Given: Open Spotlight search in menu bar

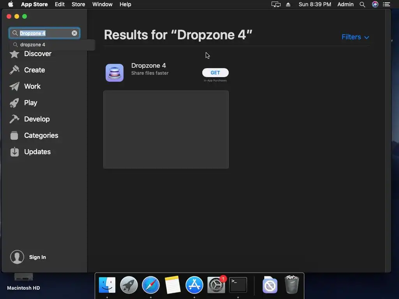Looking at the screenshot, I should tap(362, 4).
